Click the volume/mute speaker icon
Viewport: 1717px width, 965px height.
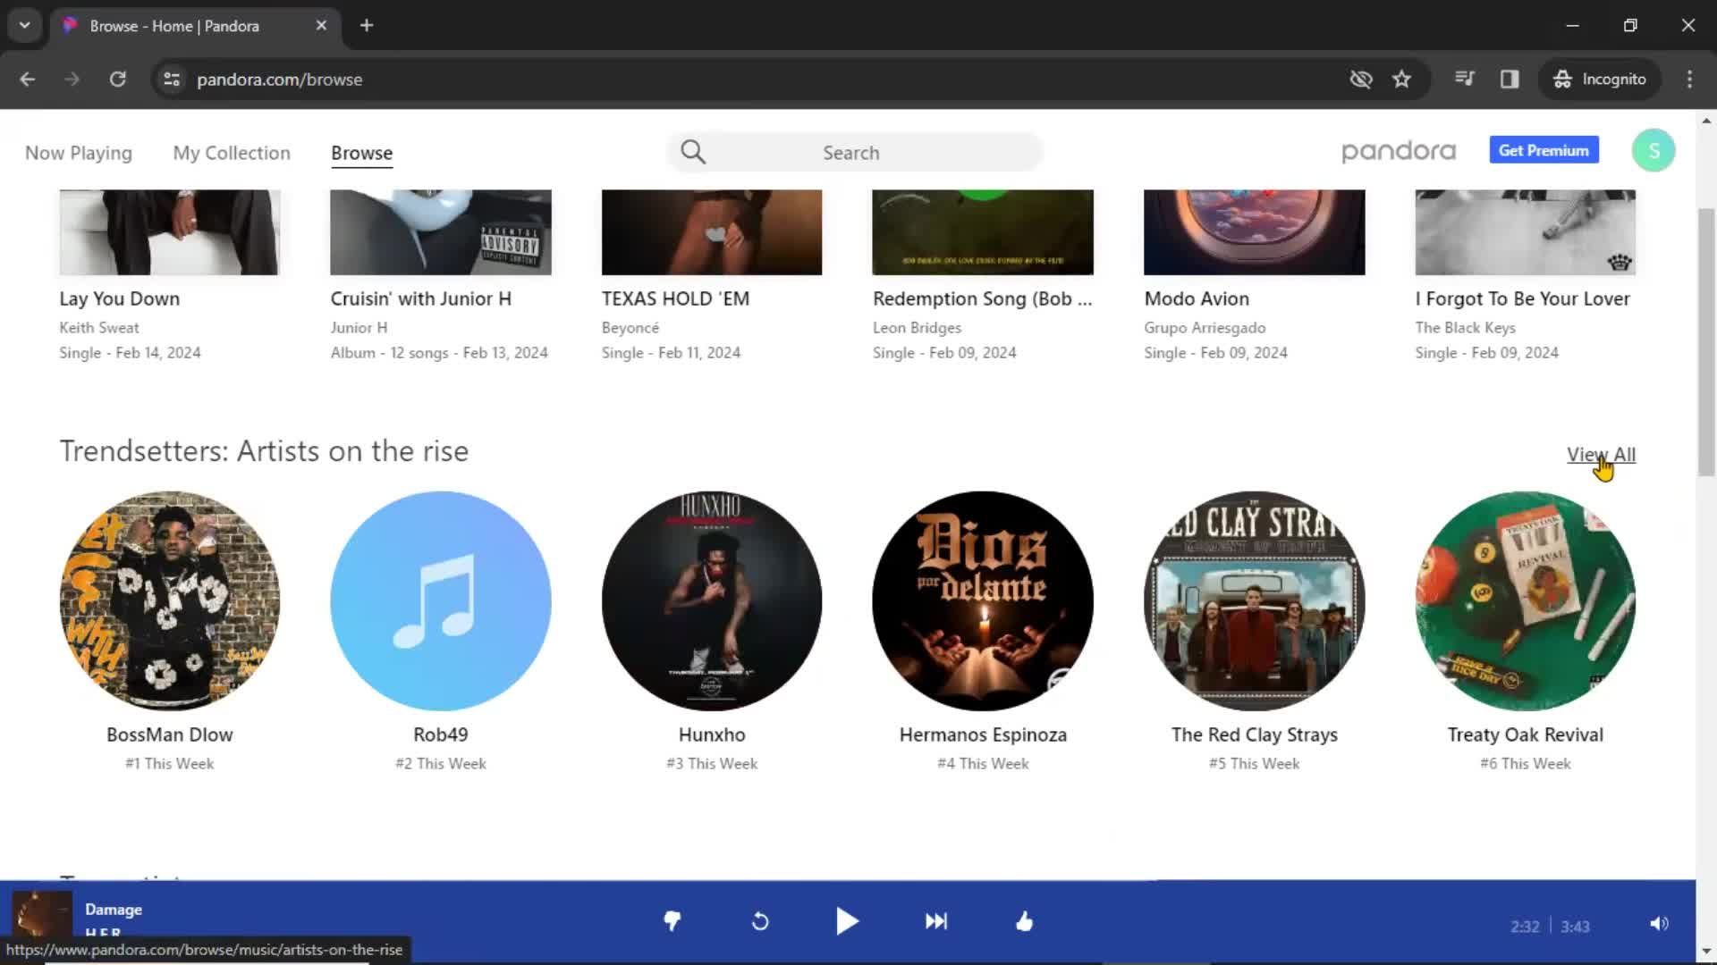[x=1658, y=924]
